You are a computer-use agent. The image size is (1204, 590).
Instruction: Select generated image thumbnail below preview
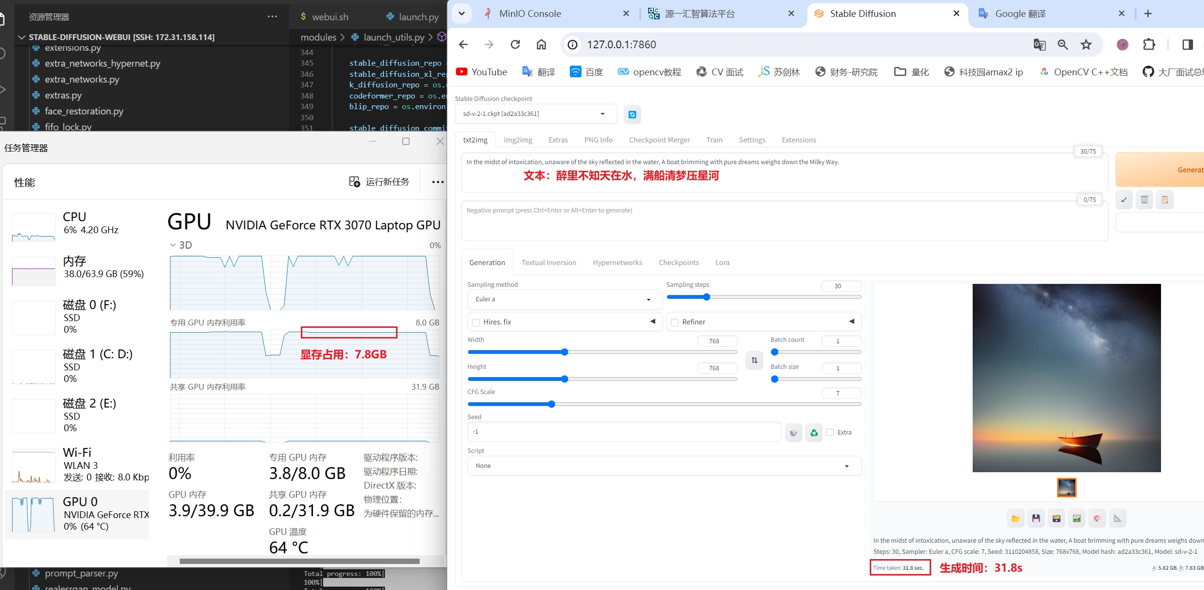point(1066,488)
